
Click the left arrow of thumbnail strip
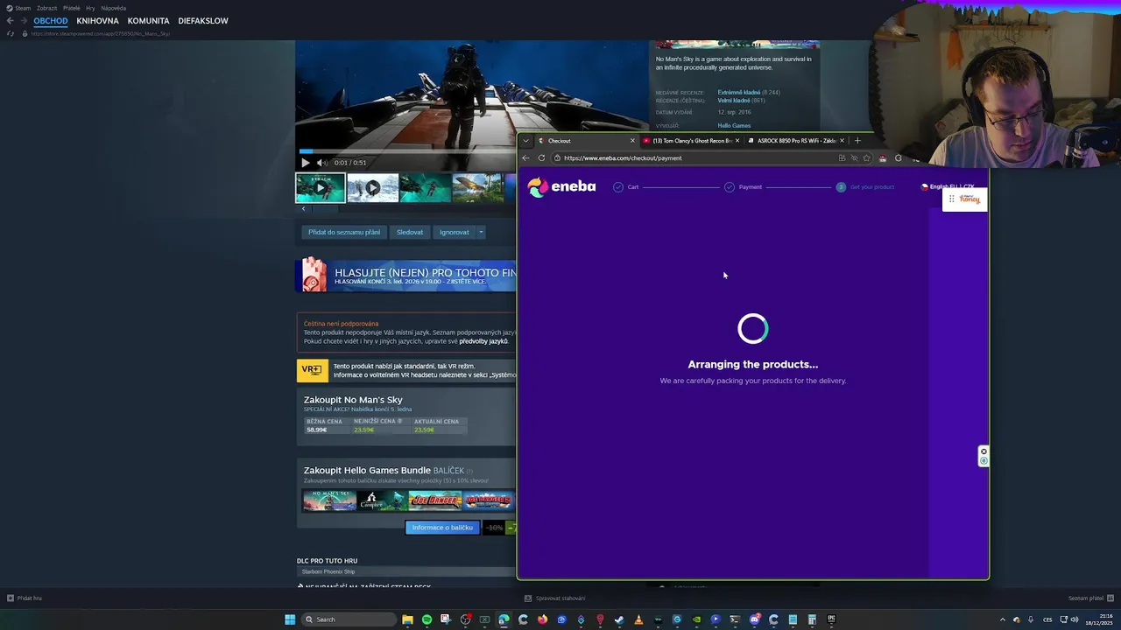[303, 208]
